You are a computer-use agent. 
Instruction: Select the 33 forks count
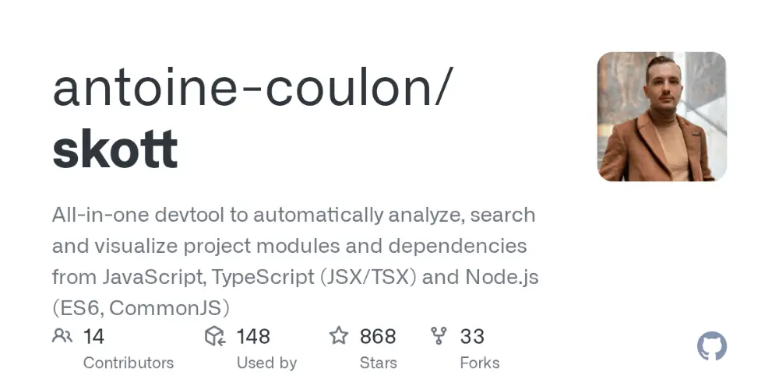point(472,336)
